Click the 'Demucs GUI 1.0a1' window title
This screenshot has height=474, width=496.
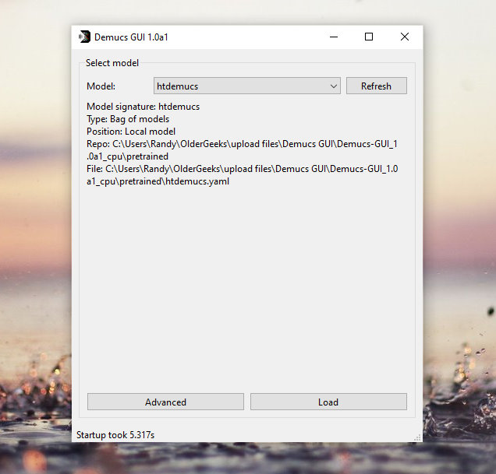[131, 37]
